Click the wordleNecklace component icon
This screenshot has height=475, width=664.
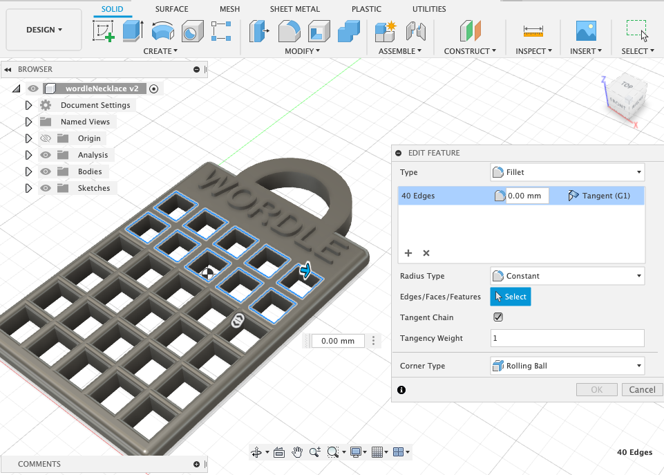[51, 89]
